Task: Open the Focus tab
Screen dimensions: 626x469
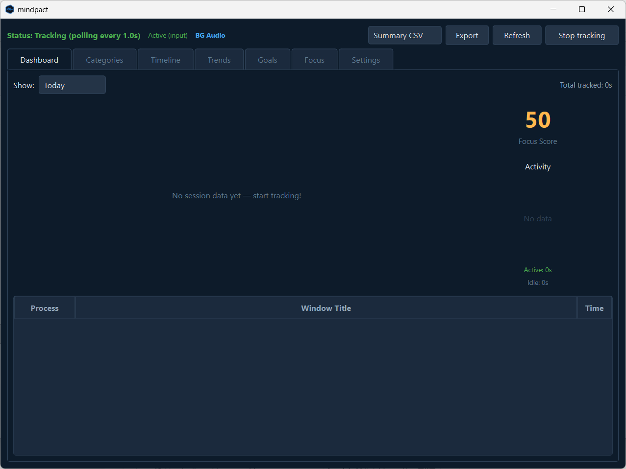Action: 314,60
